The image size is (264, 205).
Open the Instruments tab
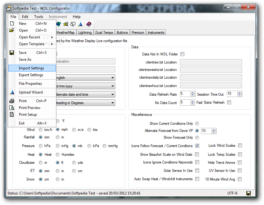(x=156, y=33)
